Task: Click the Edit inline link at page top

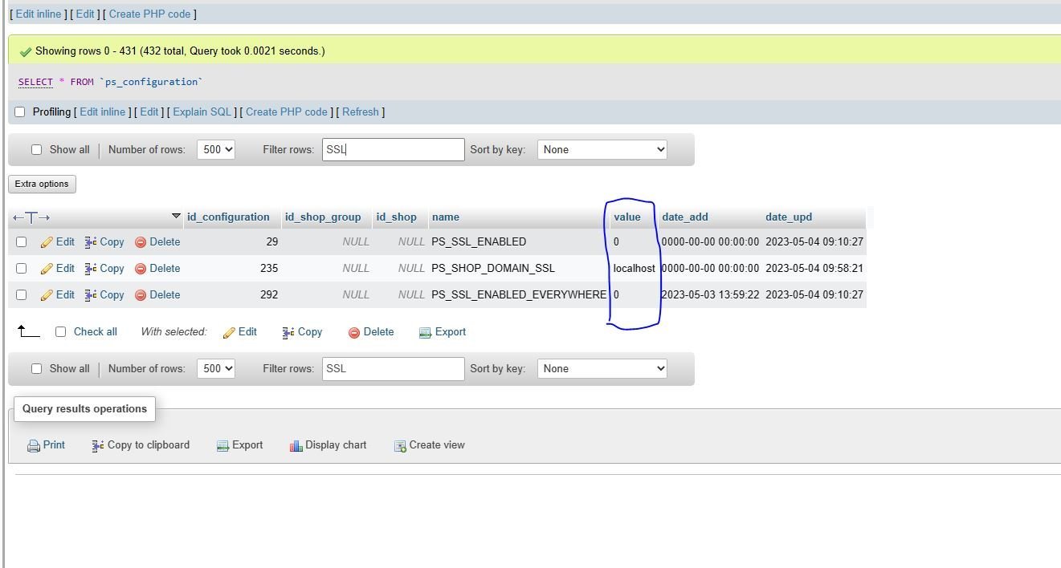Action: (39, 14)
